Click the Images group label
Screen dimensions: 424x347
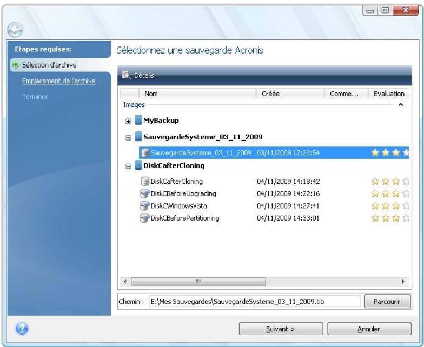[134, 105]
